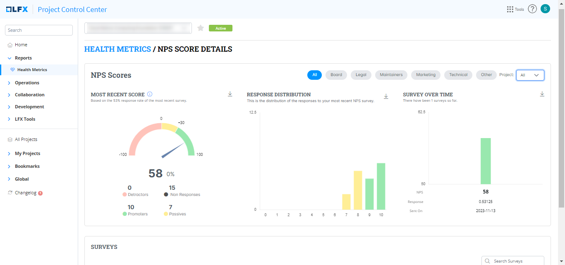The image size is (565, 265).
Task: Select the Board filter pill
Action: (x=336, y=75)
